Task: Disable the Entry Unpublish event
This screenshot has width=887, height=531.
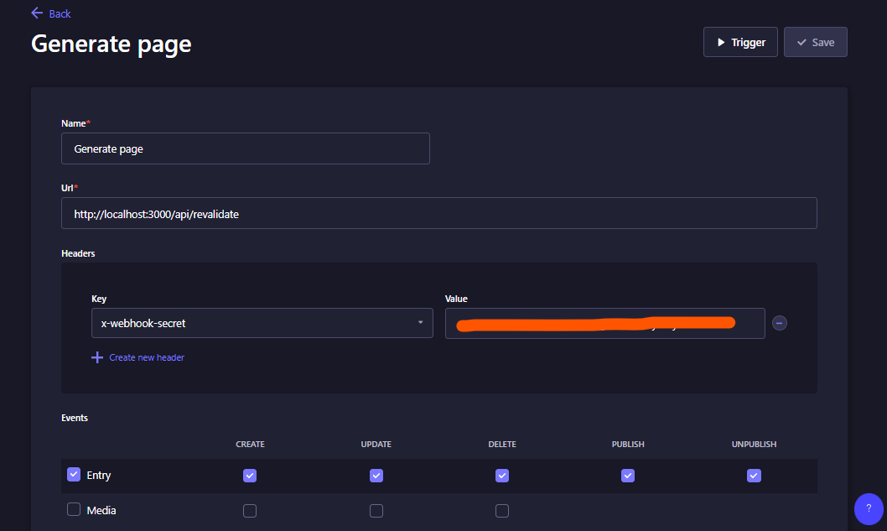Action: tap(754, 476)
